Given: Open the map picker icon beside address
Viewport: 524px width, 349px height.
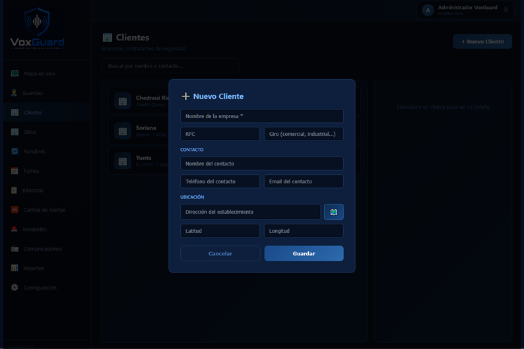Looking at the screenshot, I should 333,212.
